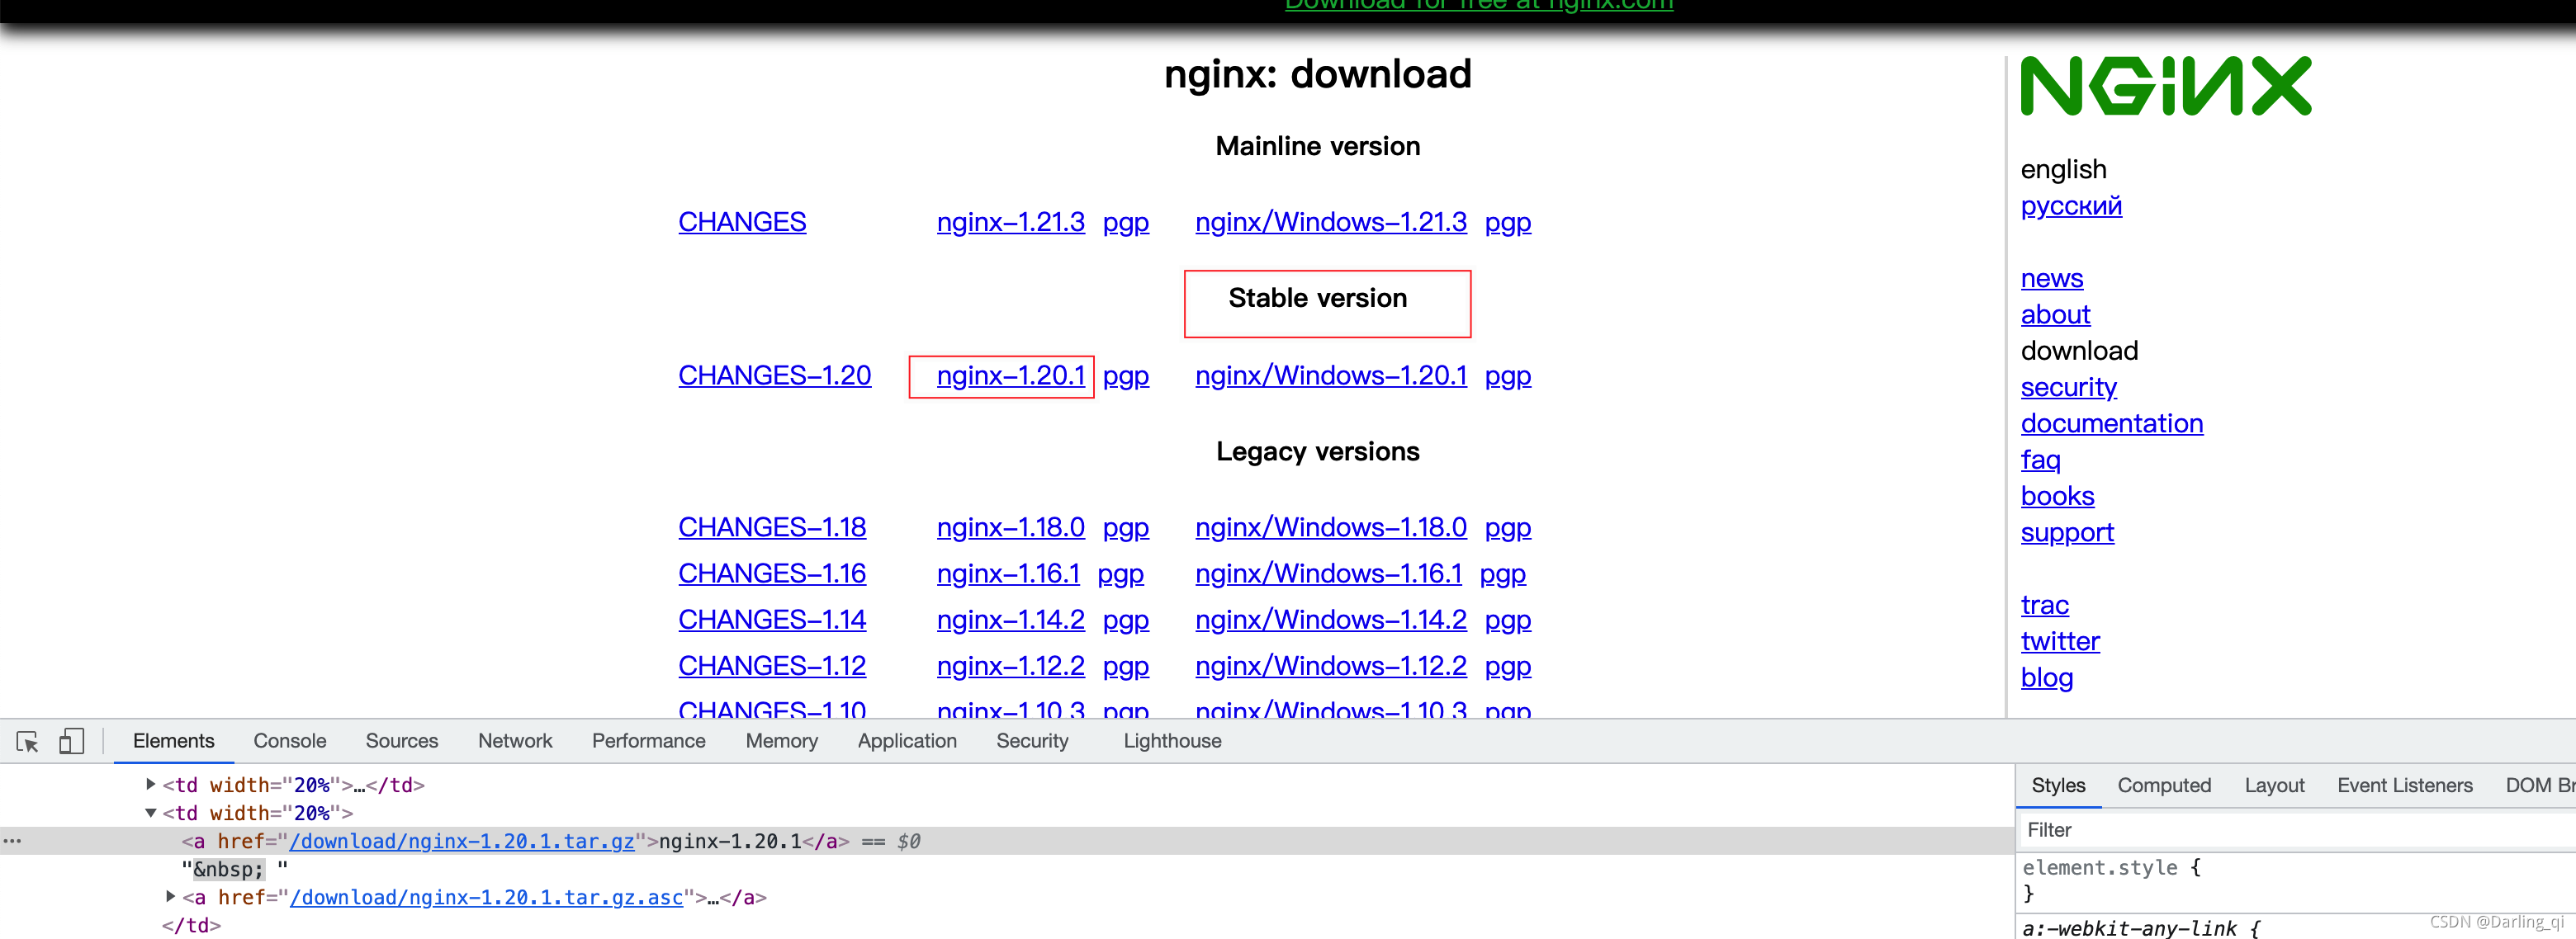This screenshot has height=939, width=2576.
Task: Download nginx/Windows-1.18.0
Action: click(x=1331, y=527)
